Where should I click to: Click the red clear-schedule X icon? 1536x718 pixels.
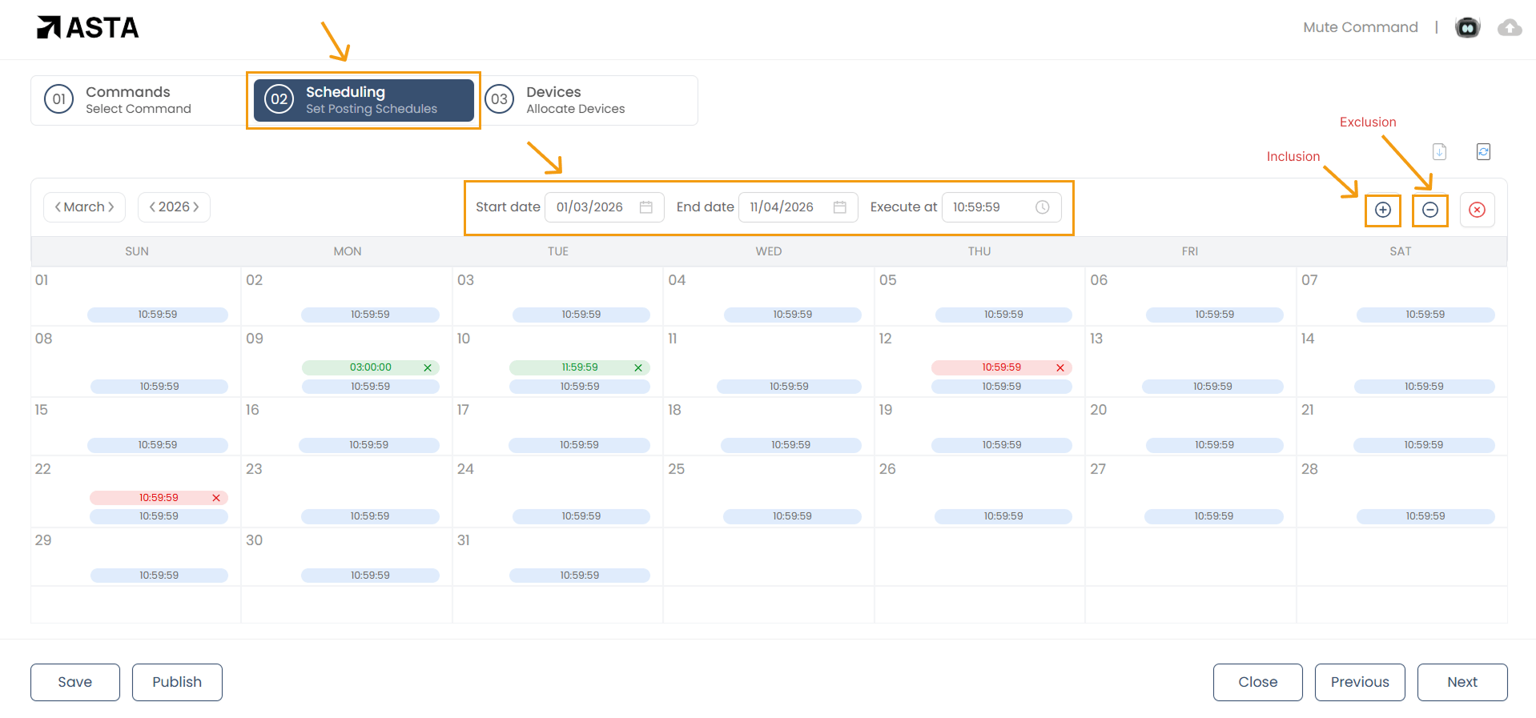tap(1477, 210)
